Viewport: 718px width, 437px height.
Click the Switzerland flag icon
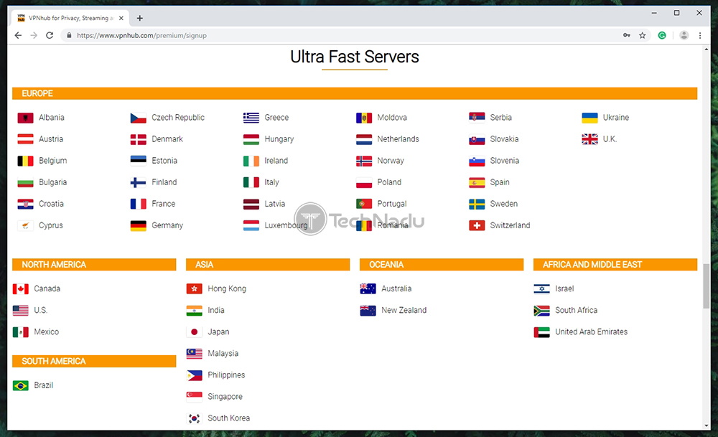477,225
